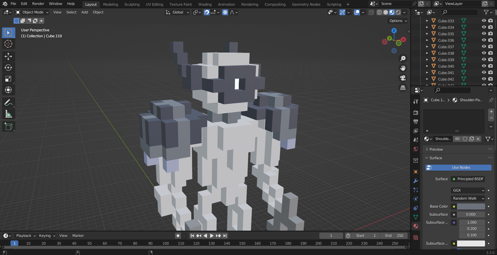Screen dimensions: 497x255
Task: Open the Render Properties tab
Action: [x=416, y=113]
